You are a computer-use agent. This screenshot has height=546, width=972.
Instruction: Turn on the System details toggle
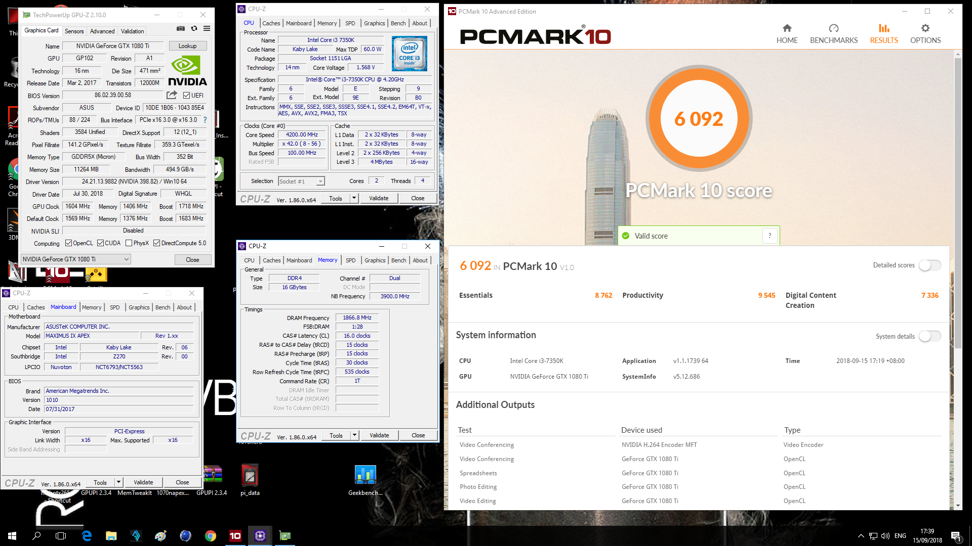[929, 336]
